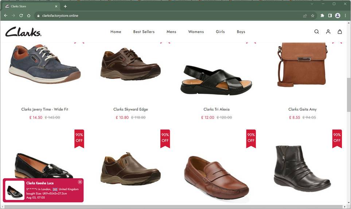Click the £ 14.50 sale price

click(36, 117)
